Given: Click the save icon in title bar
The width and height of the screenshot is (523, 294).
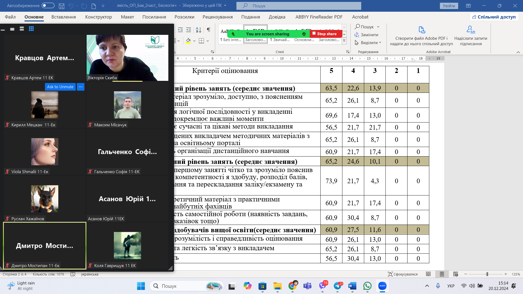Looking at the screenshot, I should point(62,6).
